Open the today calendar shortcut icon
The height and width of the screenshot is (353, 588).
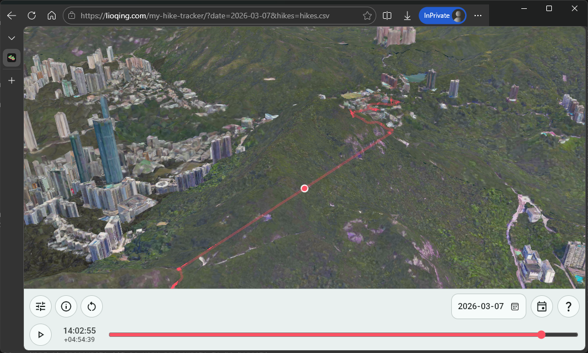point(541,306)
